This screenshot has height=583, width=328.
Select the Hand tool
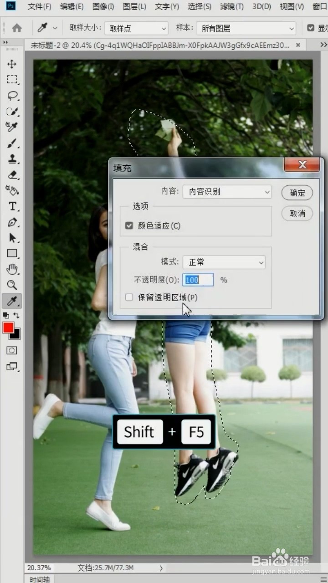pyautogui.click(x=12, y=269)
